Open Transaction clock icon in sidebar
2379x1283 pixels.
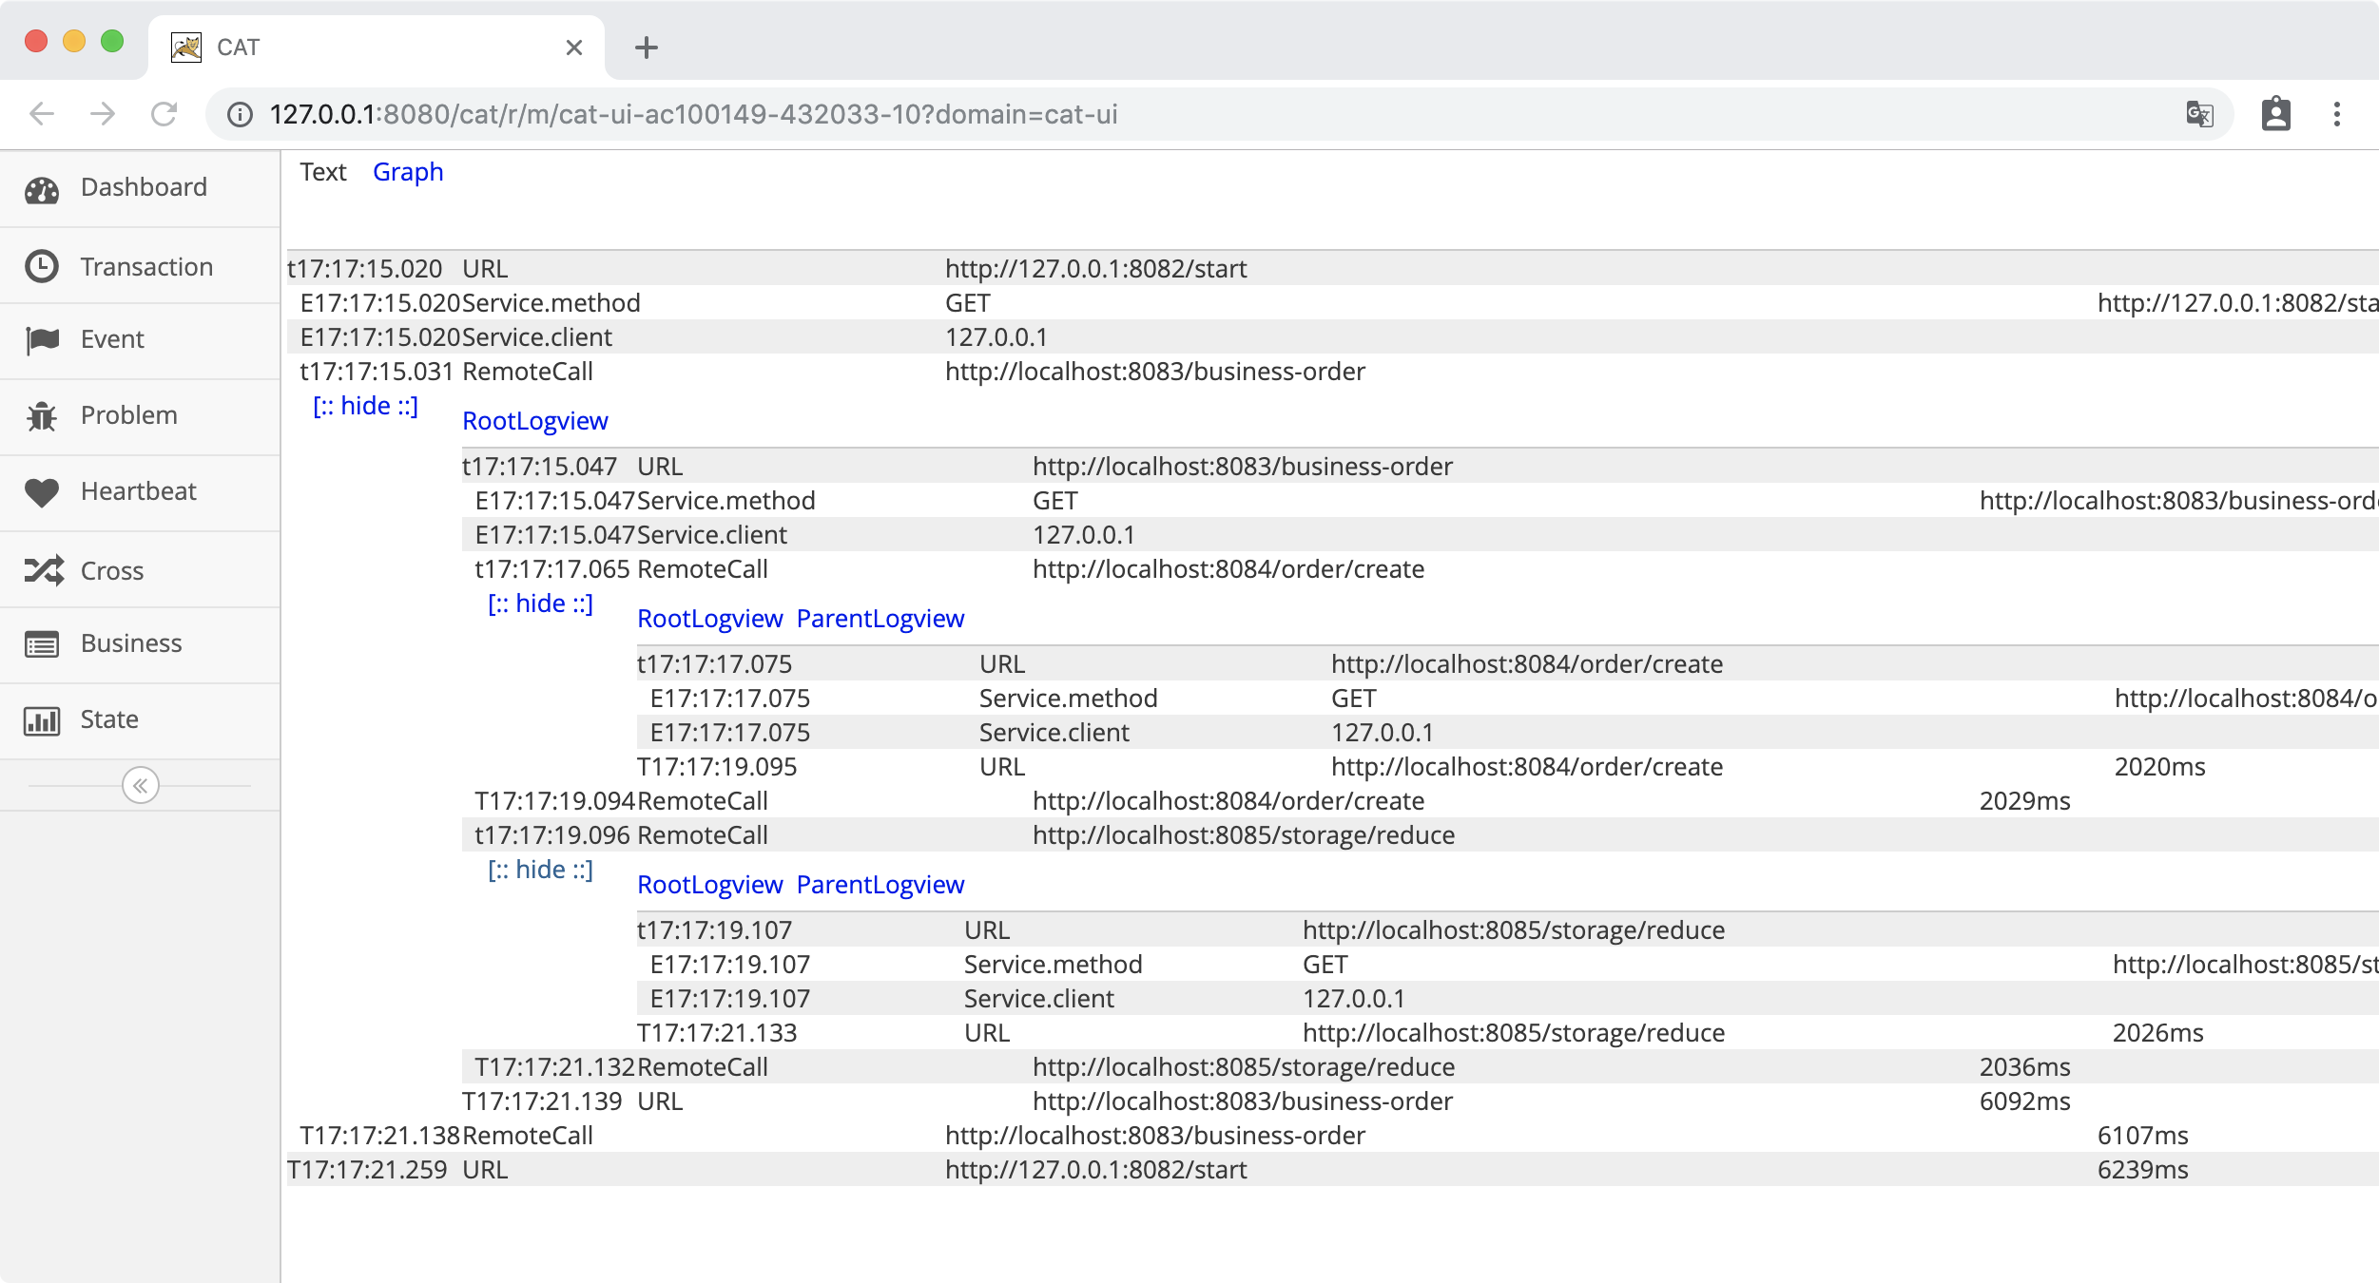pyautogui.click(x=42, y=267)
